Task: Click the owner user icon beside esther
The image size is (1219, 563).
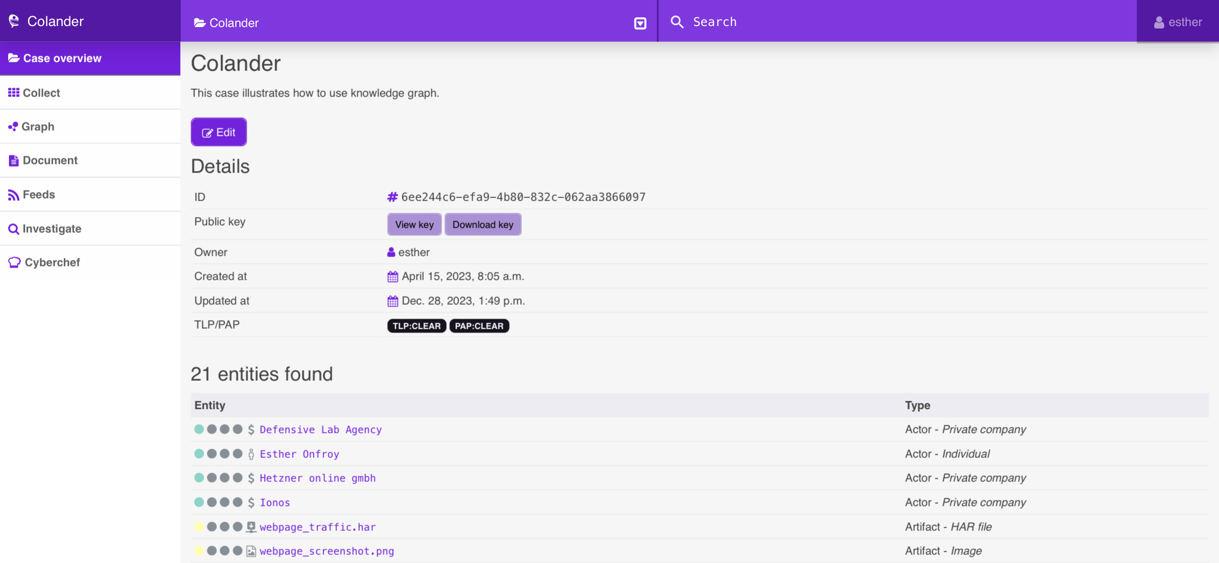Action: pyautogui.click(x=391, y=252)
